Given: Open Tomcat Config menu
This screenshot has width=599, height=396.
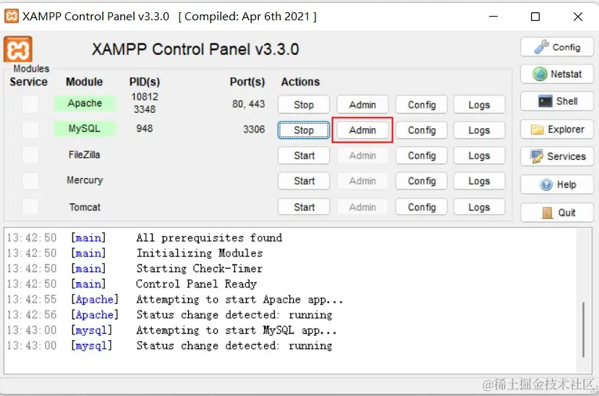Looking at the screenshot, I should click(421, 207).
